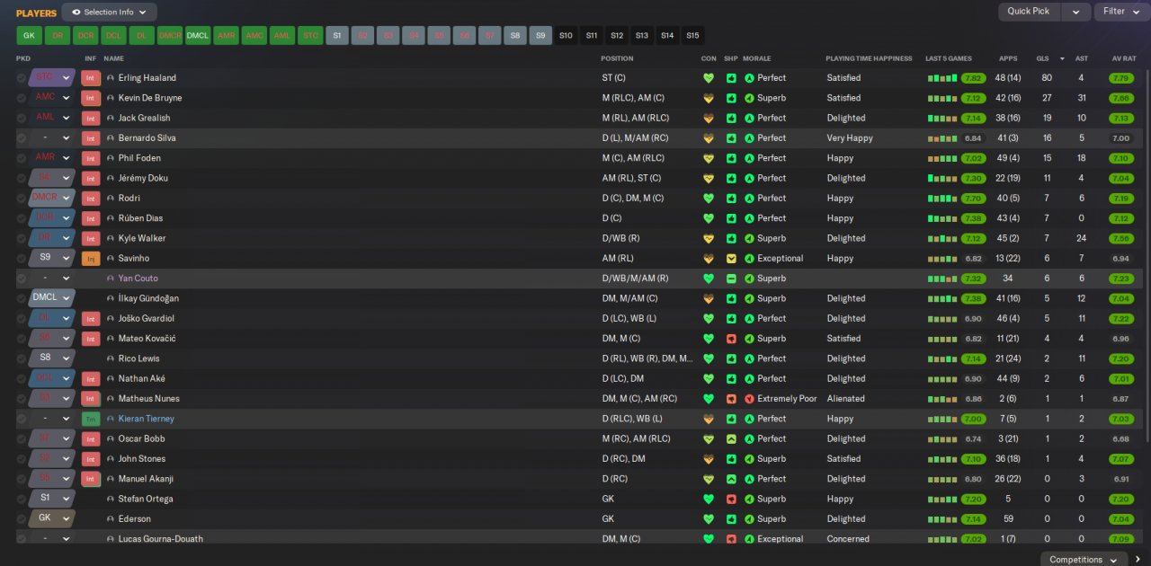Sort by the APPS column header
This screenshot has width=1151, height=566.
pyautogui.click(x=1008, y=58)
